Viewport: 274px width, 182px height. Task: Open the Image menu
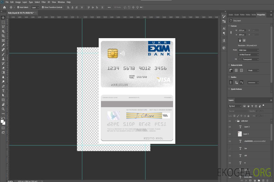click(18, 2)
